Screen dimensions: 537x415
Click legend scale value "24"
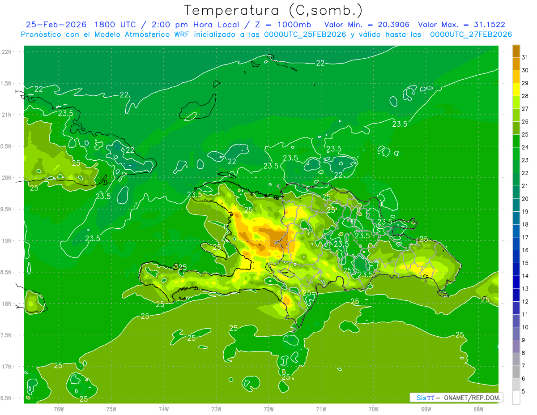tap(525, 147)
